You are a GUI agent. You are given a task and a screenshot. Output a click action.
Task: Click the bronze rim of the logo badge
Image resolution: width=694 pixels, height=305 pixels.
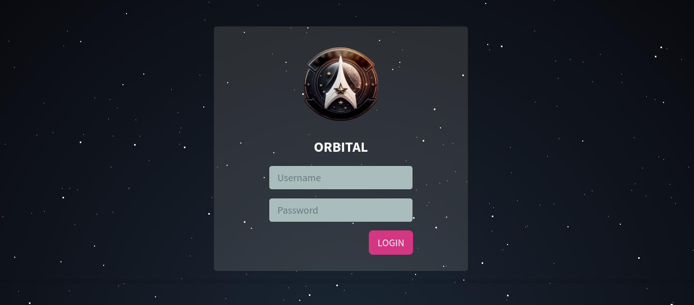click(341, 49)
